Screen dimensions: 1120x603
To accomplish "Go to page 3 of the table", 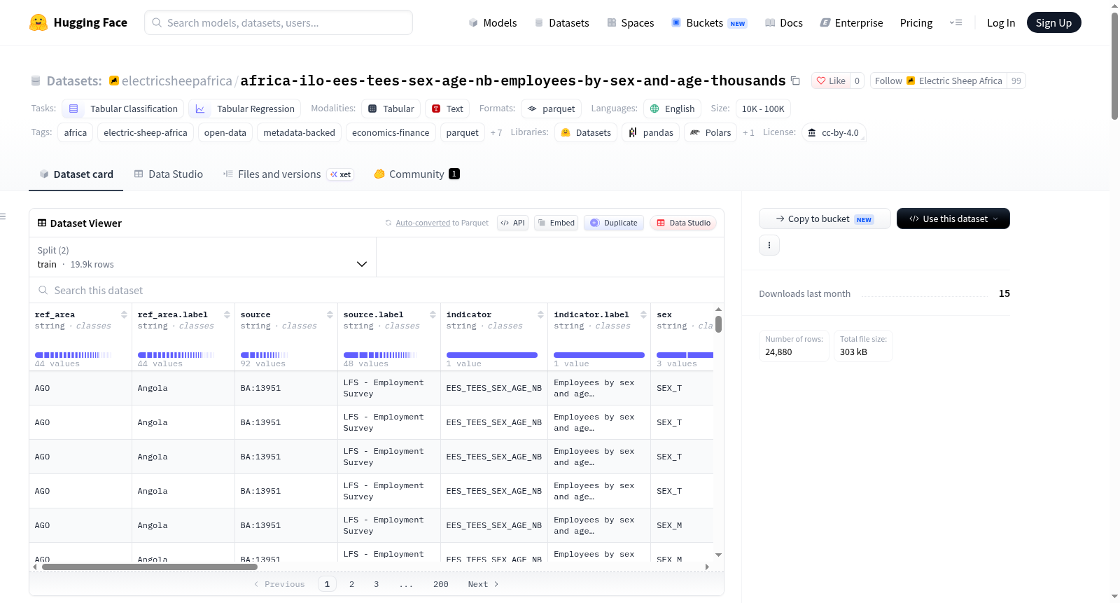I will click(x=376, y=584).
